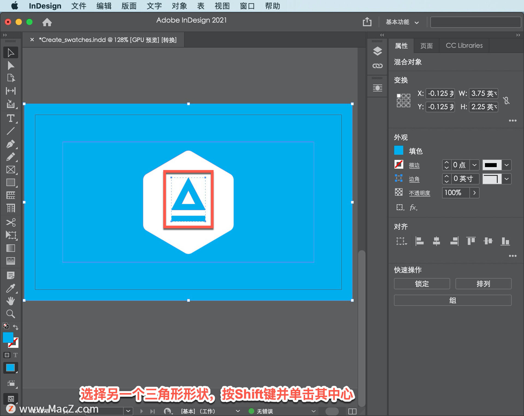Viewport: 524px width, 416px height.
Task: Click the 排列 button
Action: [483, 284]
